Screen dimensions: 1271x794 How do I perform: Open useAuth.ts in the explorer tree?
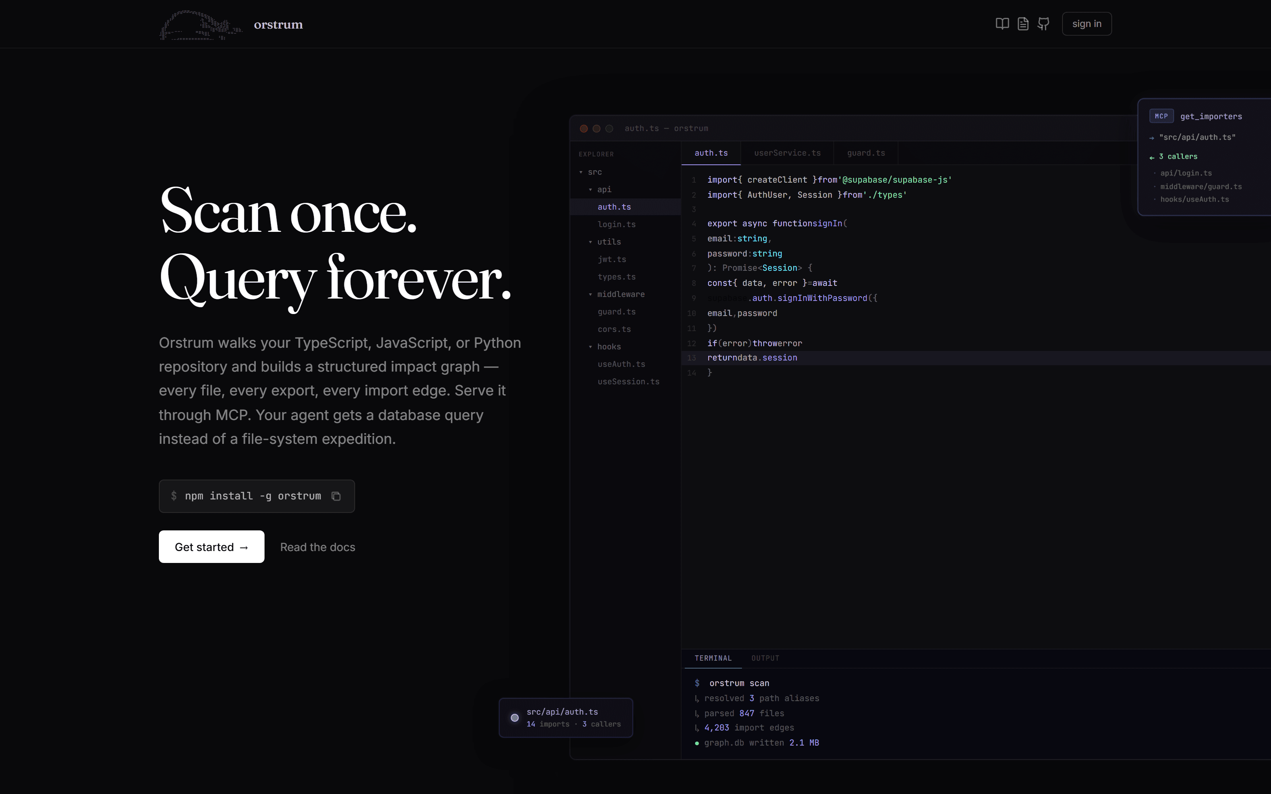coord(621,364)
